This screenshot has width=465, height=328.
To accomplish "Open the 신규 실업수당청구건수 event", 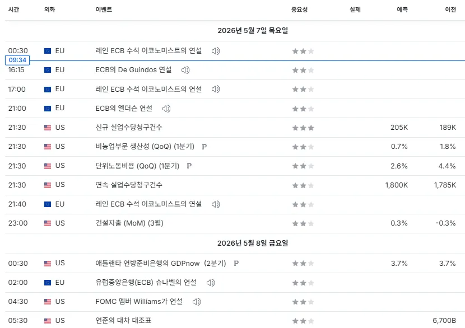I will pos(129,128).
